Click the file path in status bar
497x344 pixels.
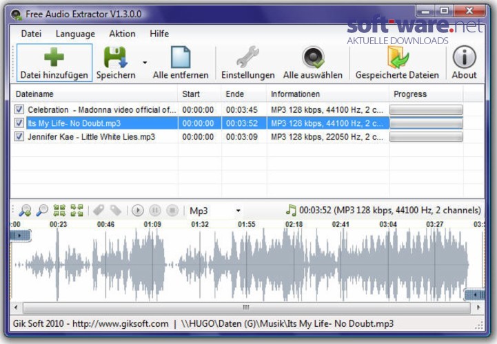287,324
